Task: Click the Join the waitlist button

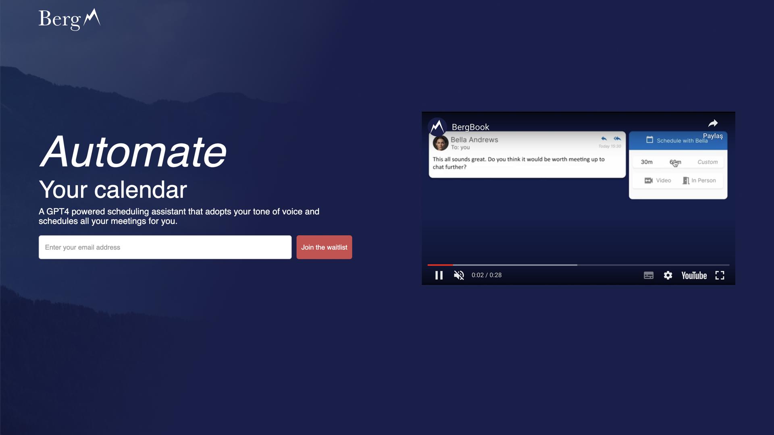Action: coord(324,247)
